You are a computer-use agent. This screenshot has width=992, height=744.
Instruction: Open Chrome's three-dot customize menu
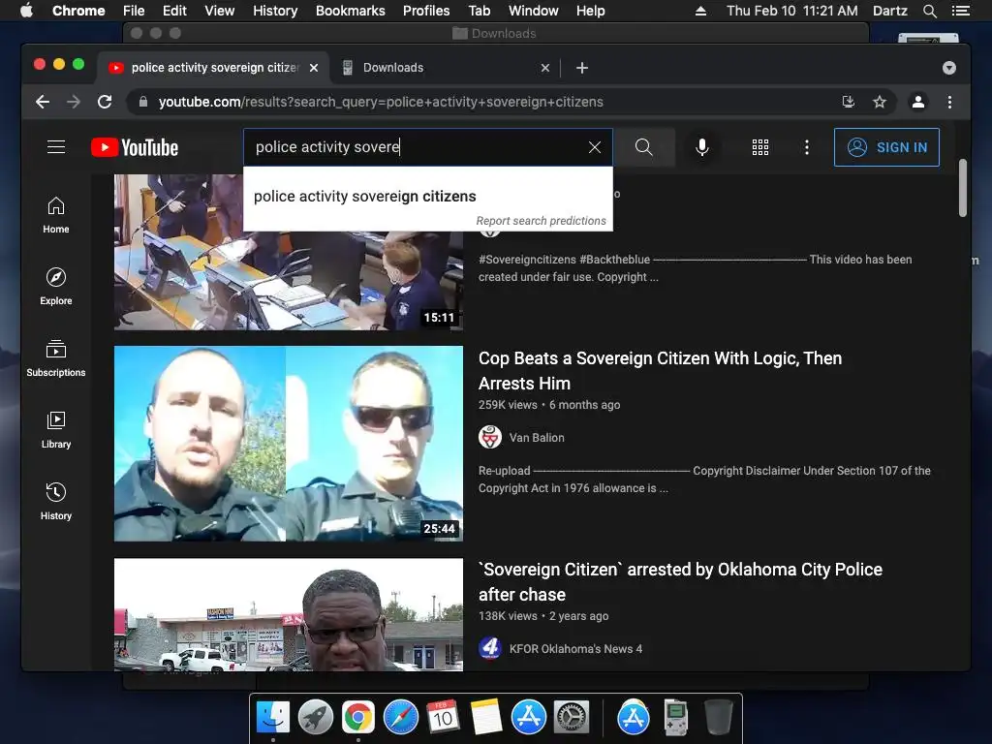[x=949, y=102]
